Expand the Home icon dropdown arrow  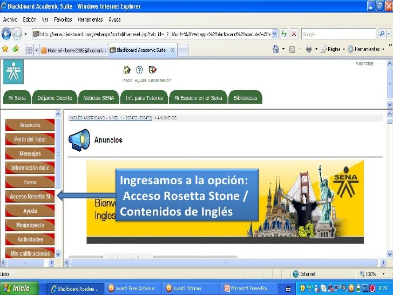click(x=283, y=49)
